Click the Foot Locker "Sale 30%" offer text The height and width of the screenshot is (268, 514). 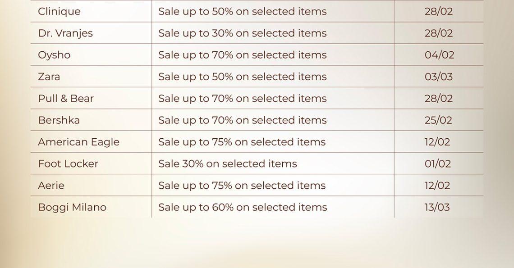pyautogui.click(x=227, y=164)
